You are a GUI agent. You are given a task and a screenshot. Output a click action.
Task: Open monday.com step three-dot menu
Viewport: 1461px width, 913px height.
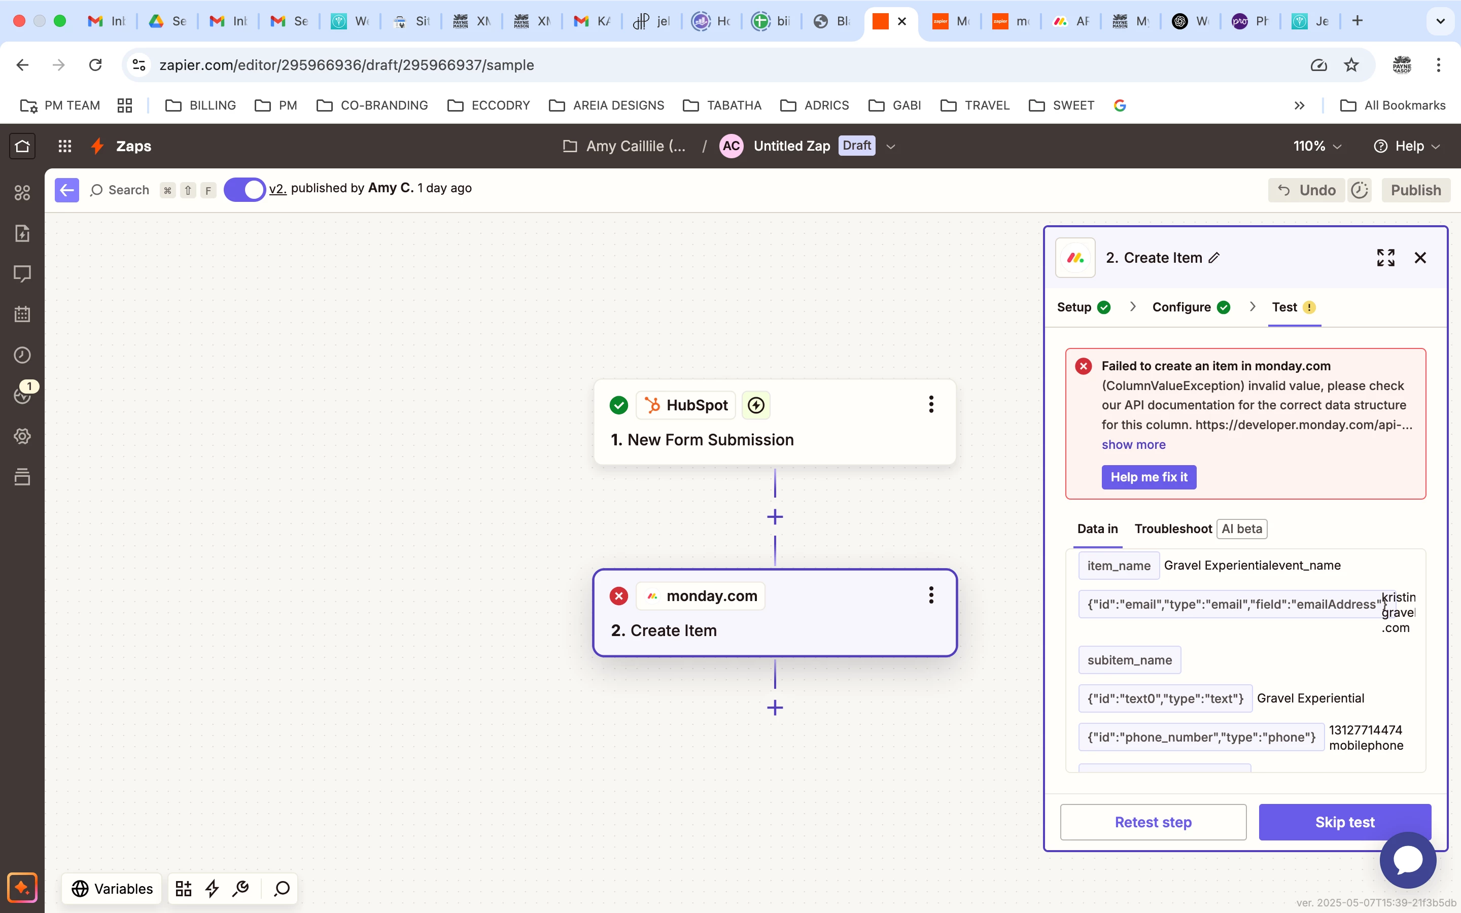coord(931,595)
